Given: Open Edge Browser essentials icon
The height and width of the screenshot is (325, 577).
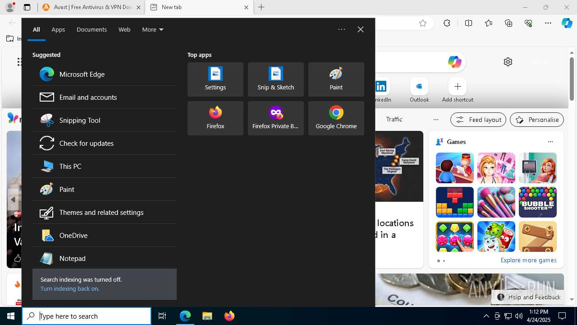Looking at the screenshot, I should (528, 23).
